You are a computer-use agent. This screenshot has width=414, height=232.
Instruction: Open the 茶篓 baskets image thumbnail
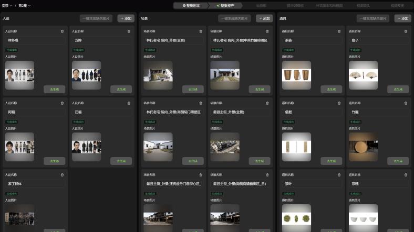[296, 75]
